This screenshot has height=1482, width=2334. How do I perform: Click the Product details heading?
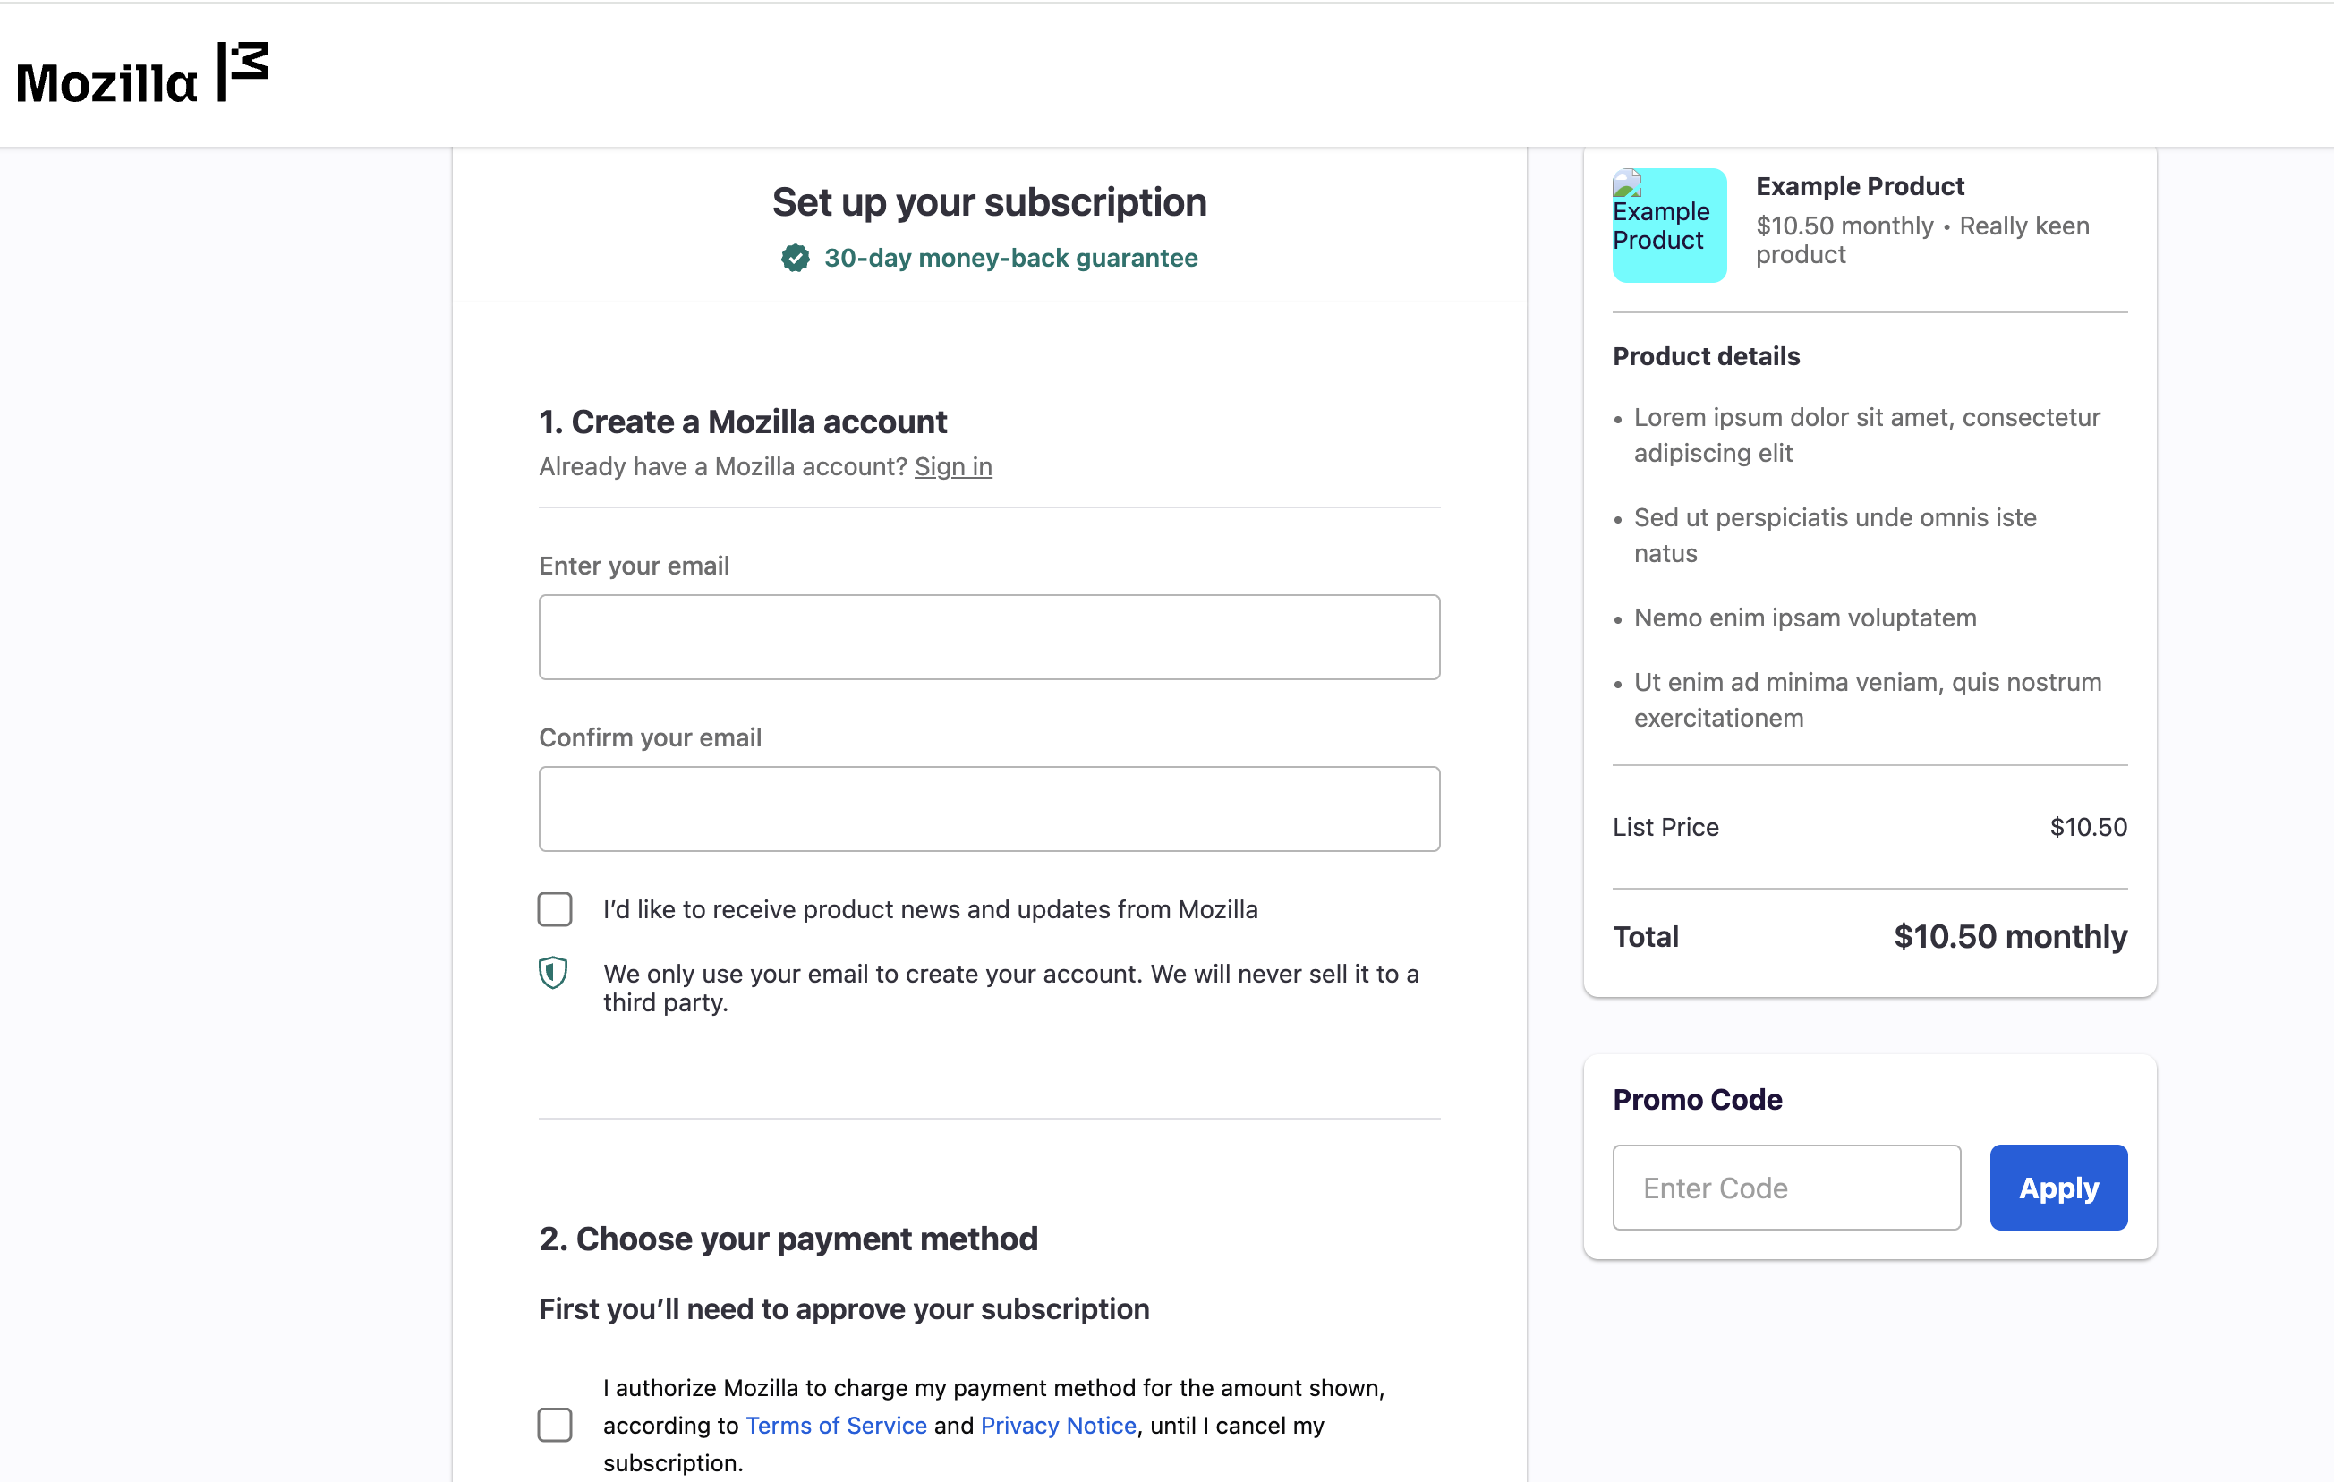pos(1706,357)
